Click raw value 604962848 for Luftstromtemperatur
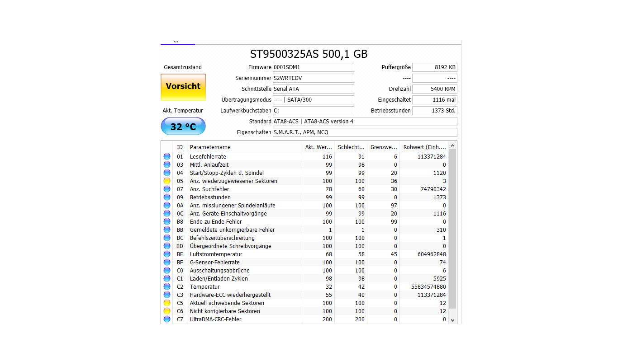 [432, 254]
